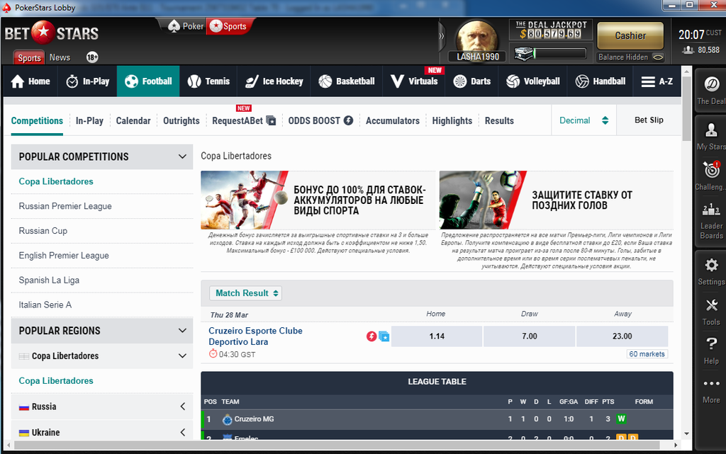Open accumulator bonus promo banner

(x=318, y=200)
